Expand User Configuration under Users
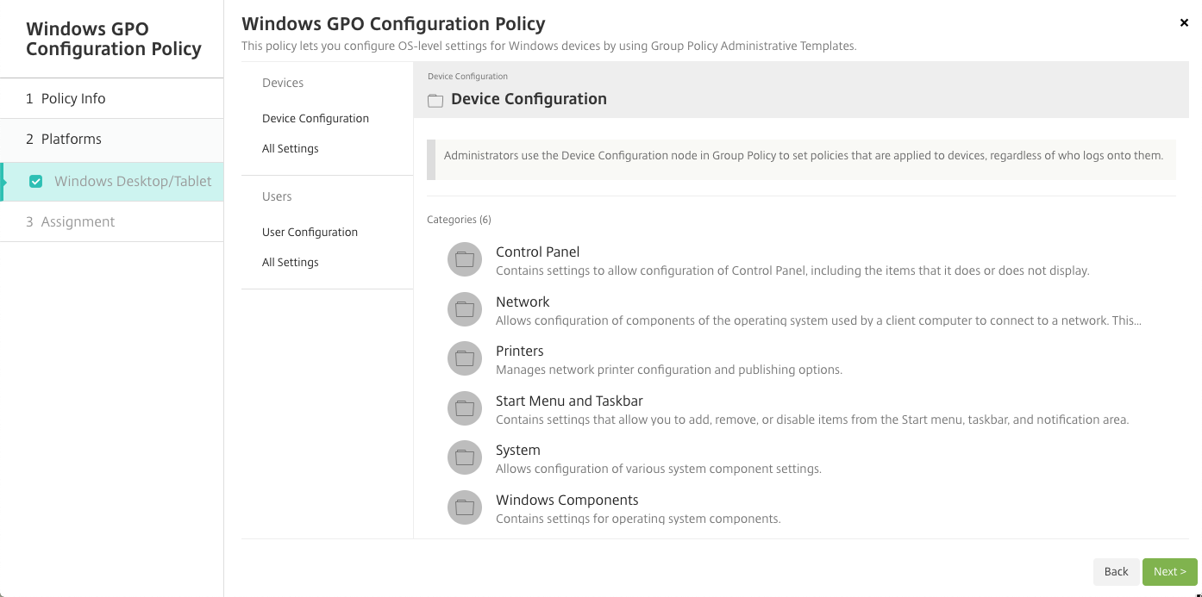The width and height of the screenshot is (1202, 597). coord(310,232)
